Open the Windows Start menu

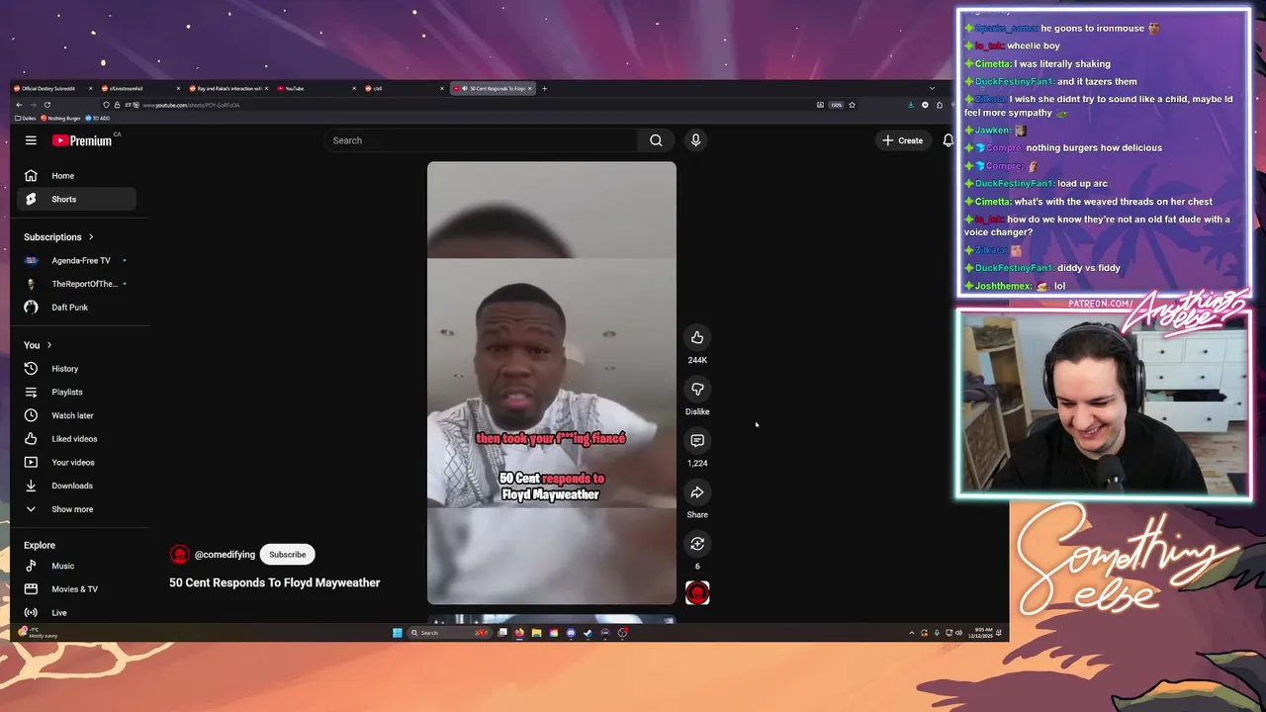tap(397, 633)
